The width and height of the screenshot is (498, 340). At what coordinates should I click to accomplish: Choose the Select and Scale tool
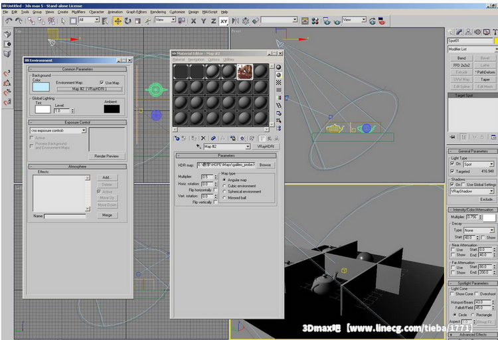click(x=137, y=21)
